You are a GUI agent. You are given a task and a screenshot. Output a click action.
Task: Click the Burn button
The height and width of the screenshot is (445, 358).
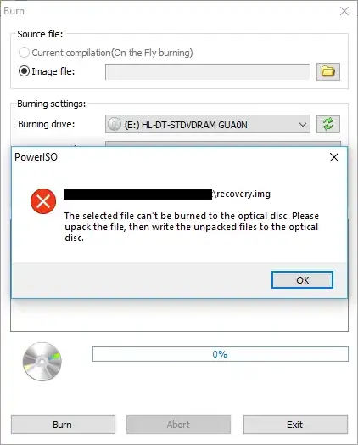tap(63, 425)
